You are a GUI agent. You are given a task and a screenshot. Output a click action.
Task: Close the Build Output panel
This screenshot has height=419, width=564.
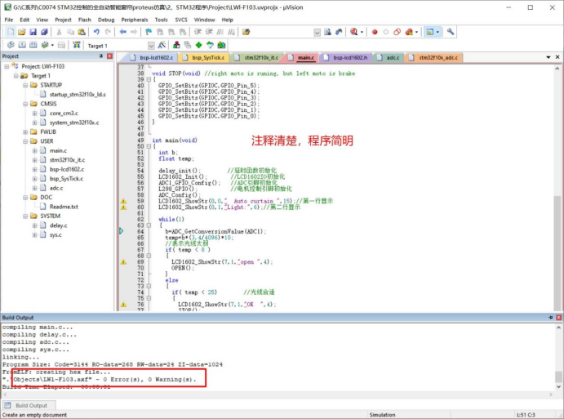coord(558,318)
